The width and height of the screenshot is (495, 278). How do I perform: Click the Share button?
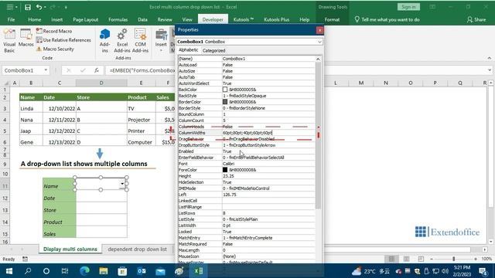(x=476, y=19)
